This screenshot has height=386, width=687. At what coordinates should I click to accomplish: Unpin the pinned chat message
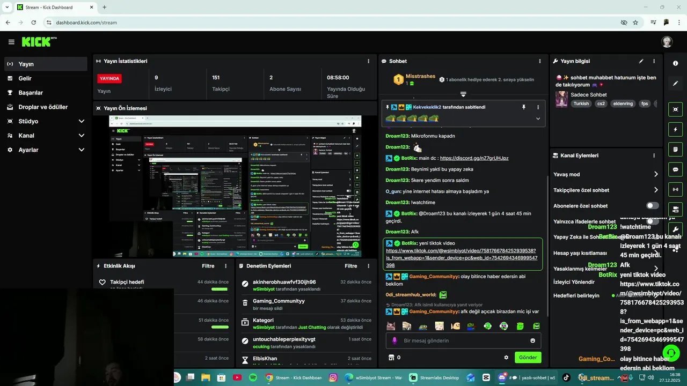(x=524, y=107)
